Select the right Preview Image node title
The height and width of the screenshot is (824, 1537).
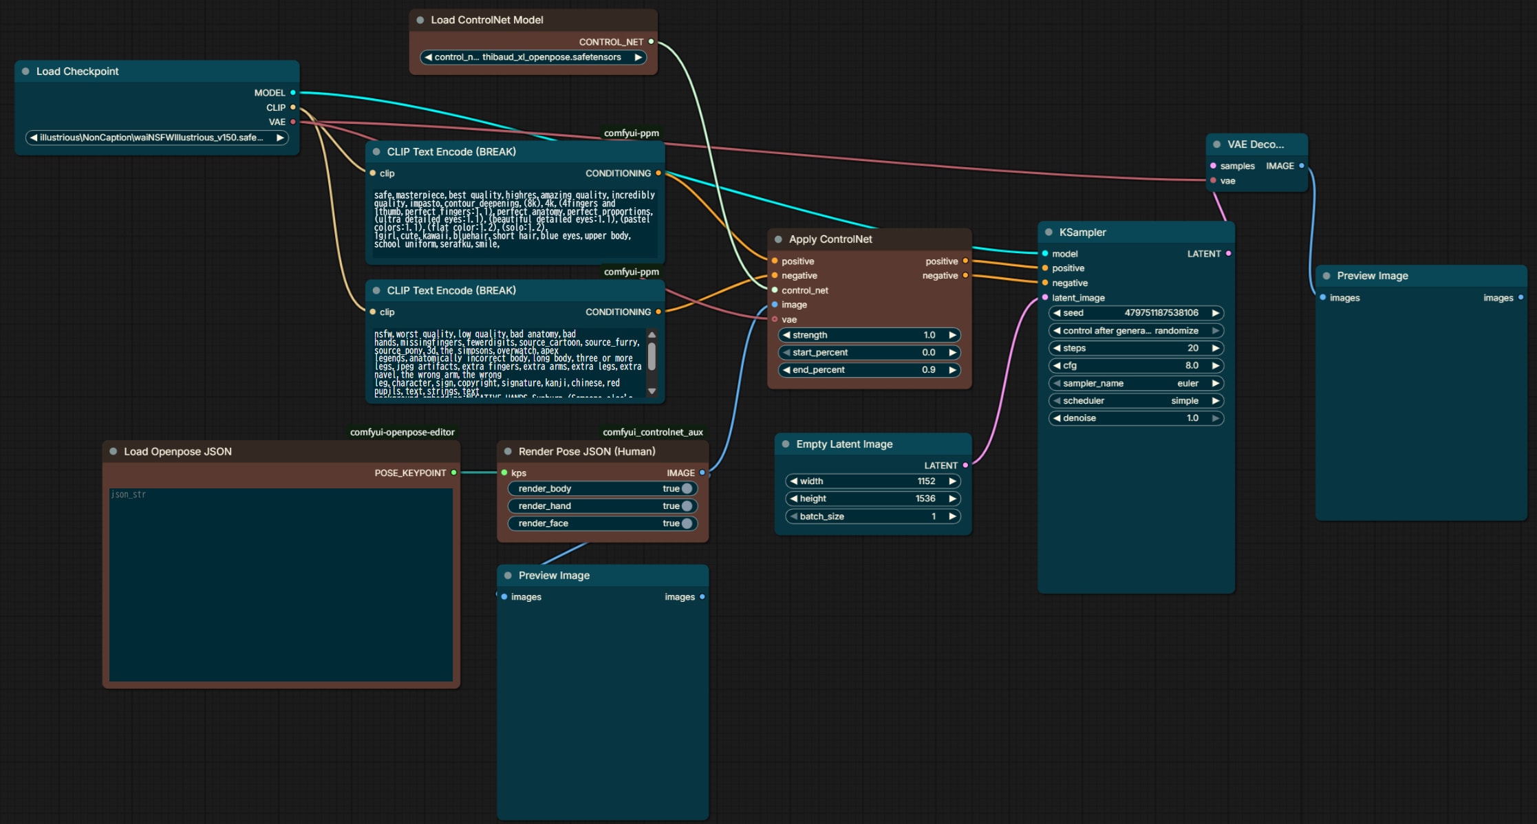[1372, 276]
